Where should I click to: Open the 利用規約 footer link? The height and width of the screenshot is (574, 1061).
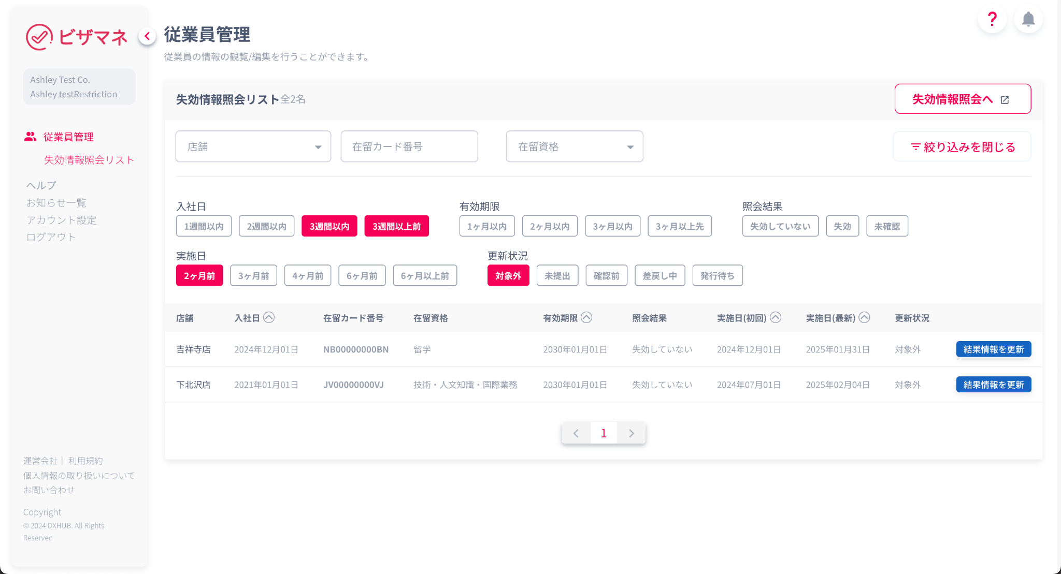85,461
